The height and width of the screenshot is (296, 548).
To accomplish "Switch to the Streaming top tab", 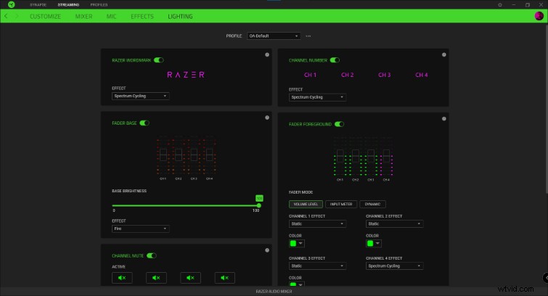I will tap(68, 5).
